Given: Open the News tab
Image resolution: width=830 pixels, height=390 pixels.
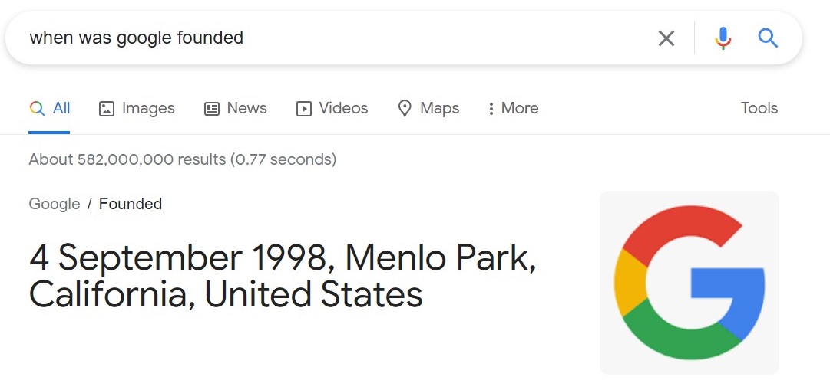Looking at the screenshot, I should pyautogui.click(x=236, y=108).
